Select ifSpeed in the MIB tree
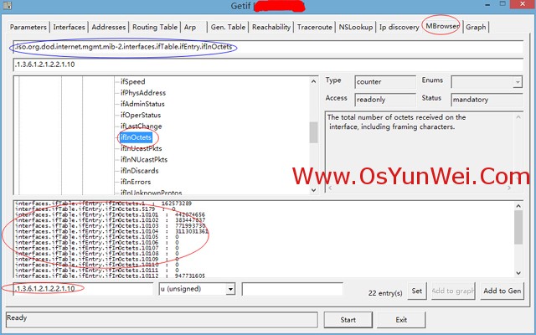Screen dimensions: 536x335 tap(135, 81)
